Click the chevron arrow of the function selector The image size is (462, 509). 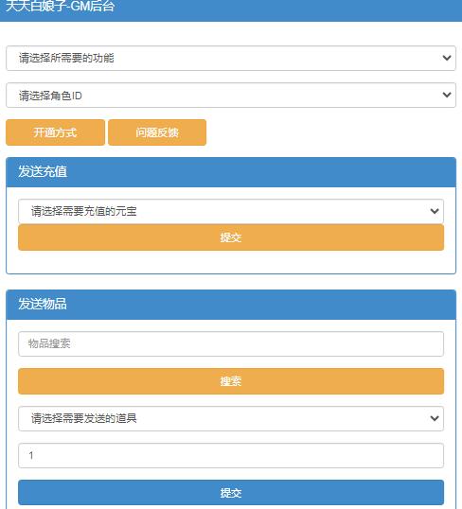(x=447, y=58)
